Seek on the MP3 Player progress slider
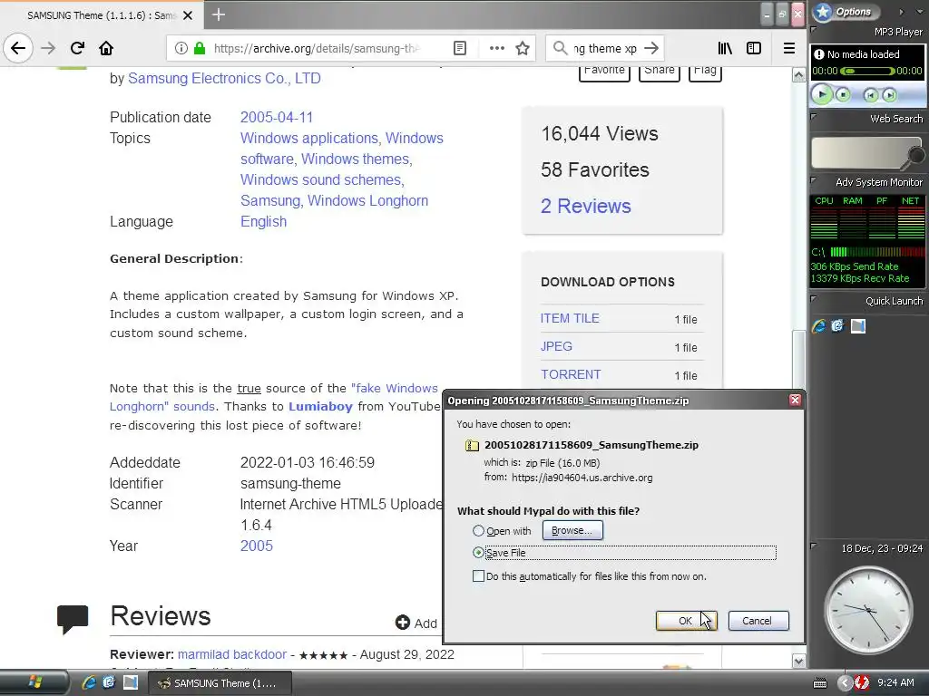Viewport: 929px width, 696px height. tap(867, 71)
